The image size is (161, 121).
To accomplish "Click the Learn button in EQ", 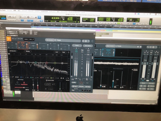I will tap(57, 52).
